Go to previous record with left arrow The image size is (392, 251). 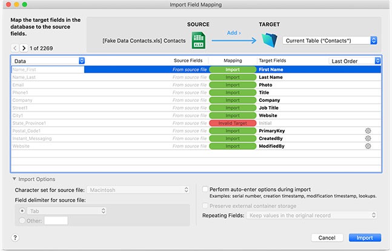(15, 48)
